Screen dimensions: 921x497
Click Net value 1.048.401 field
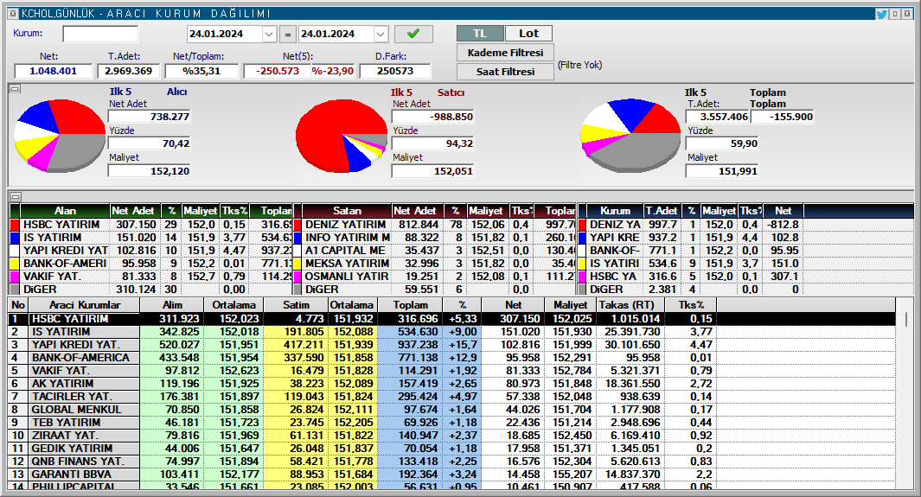point(54,71)
